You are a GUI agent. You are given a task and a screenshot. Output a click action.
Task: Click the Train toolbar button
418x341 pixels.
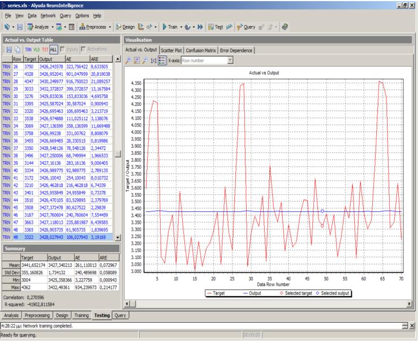coord(170,27)
